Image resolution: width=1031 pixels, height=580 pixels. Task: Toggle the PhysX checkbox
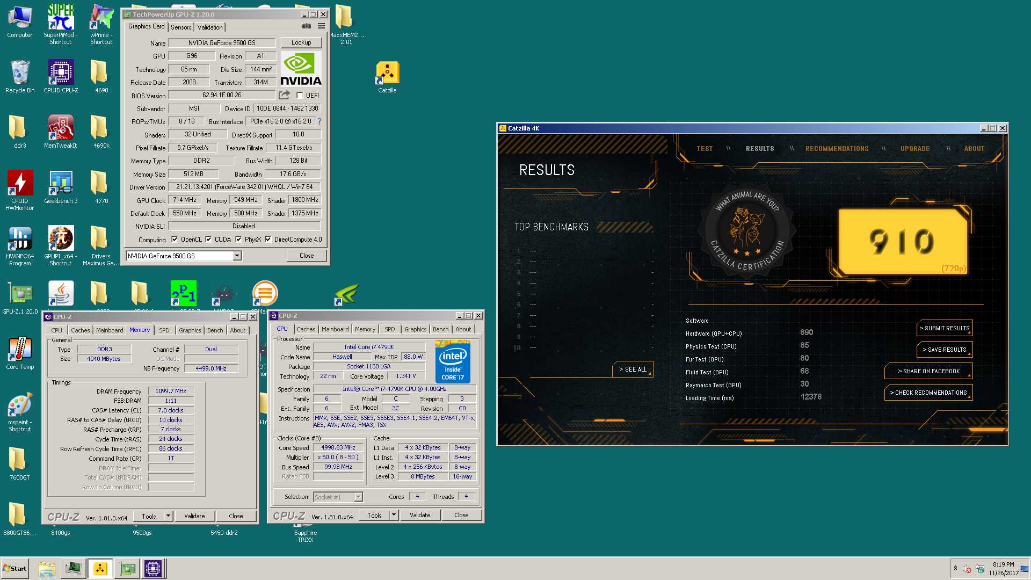pos(238,240)
